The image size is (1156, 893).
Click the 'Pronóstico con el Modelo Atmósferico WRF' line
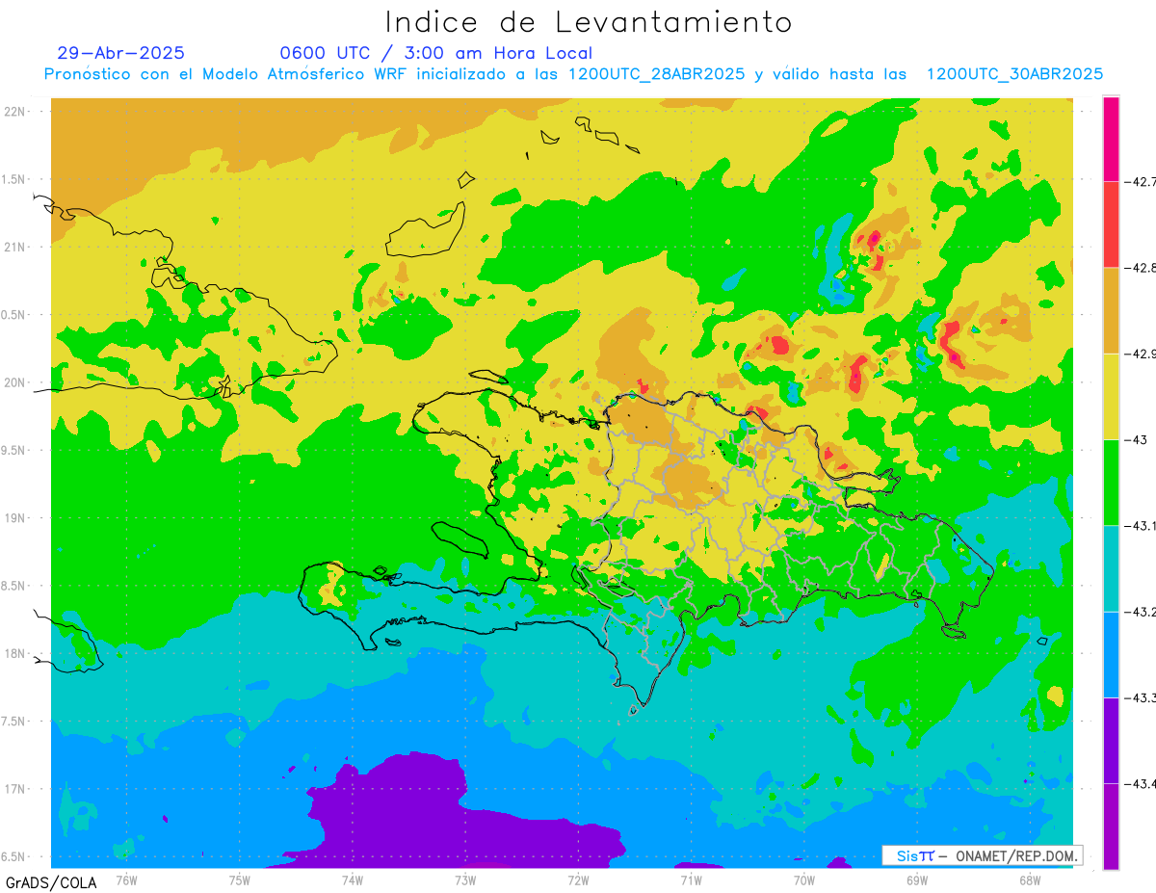[573, 74]
